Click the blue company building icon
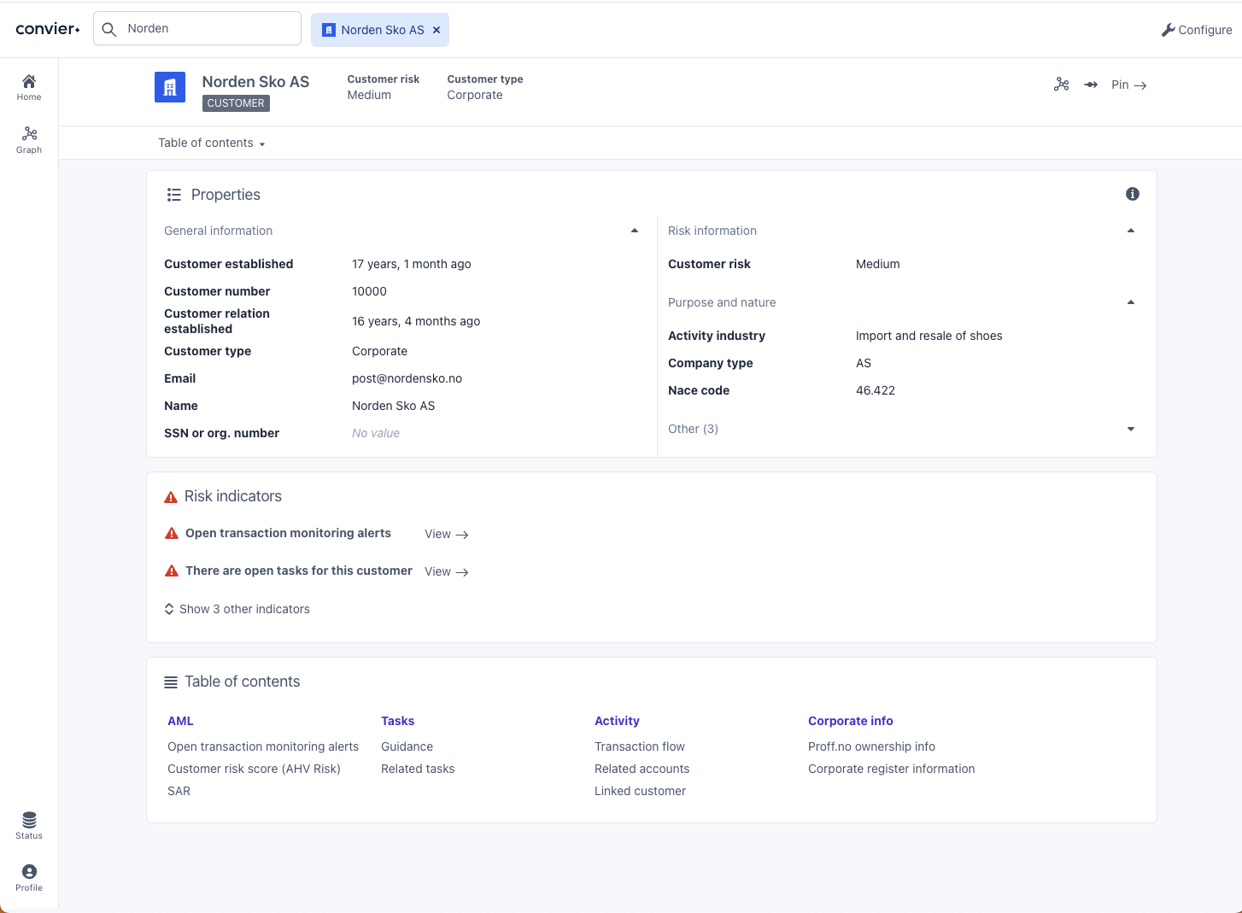The image size is (1242, 913). [x=170, y=87]
